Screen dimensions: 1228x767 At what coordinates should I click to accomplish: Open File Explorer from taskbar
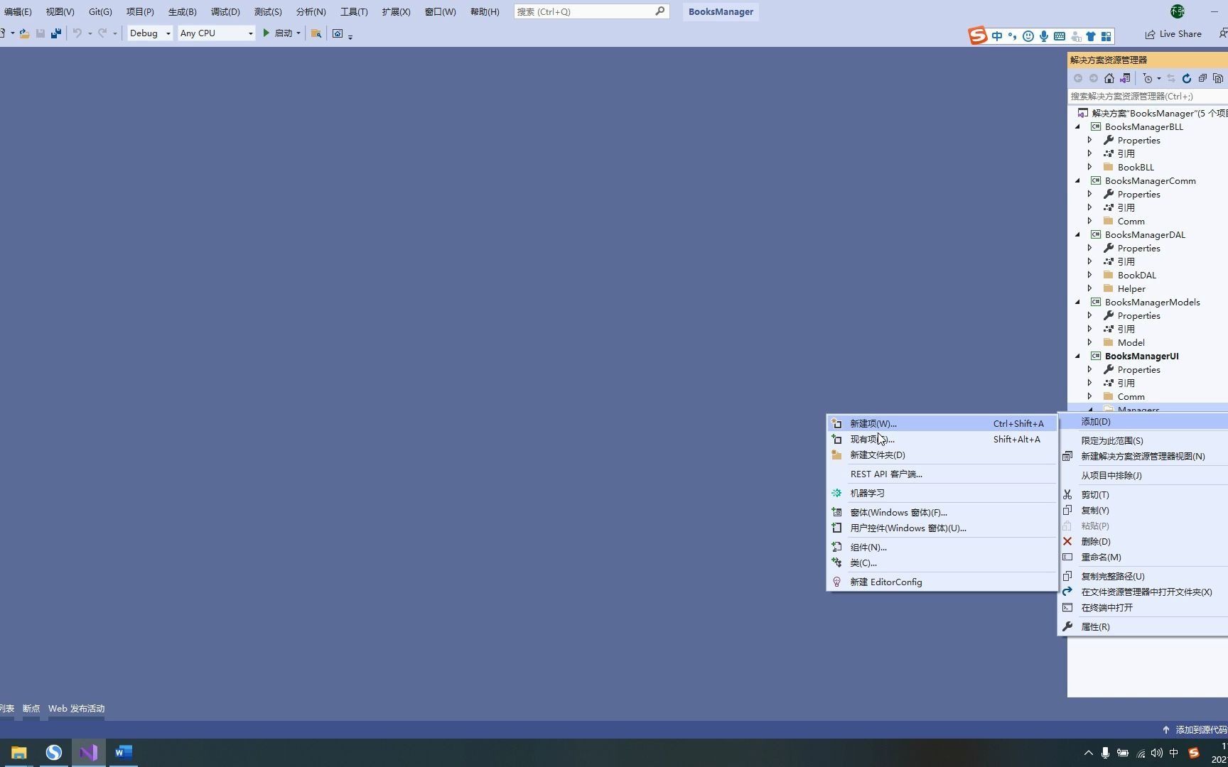click(19, 752)
